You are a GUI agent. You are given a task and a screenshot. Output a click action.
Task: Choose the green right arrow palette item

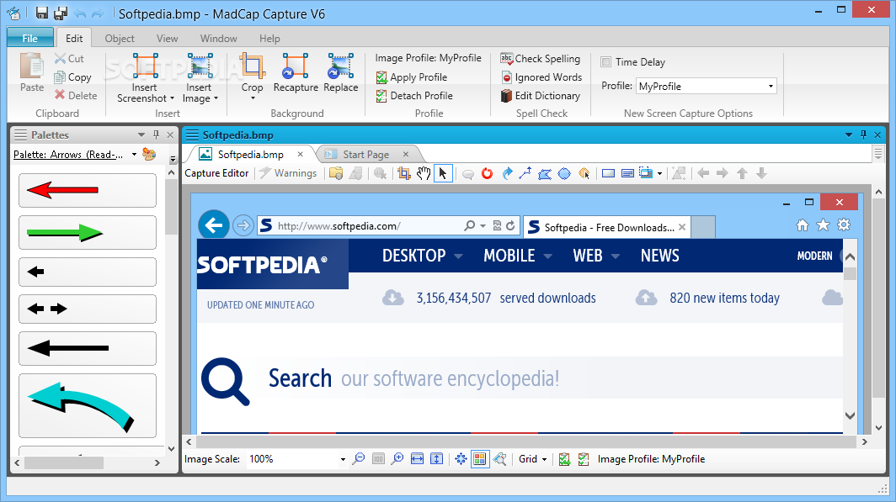pos(88,232)
